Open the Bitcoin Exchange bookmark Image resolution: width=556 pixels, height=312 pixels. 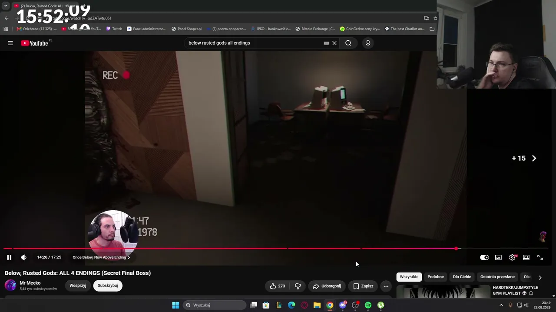click(x=315, y=29)
